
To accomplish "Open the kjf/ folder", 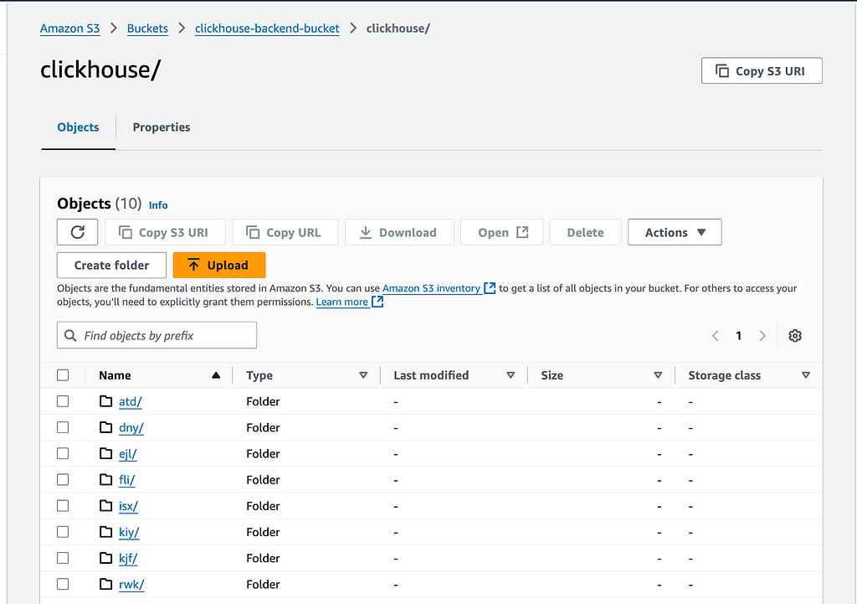I will [128, 559].
